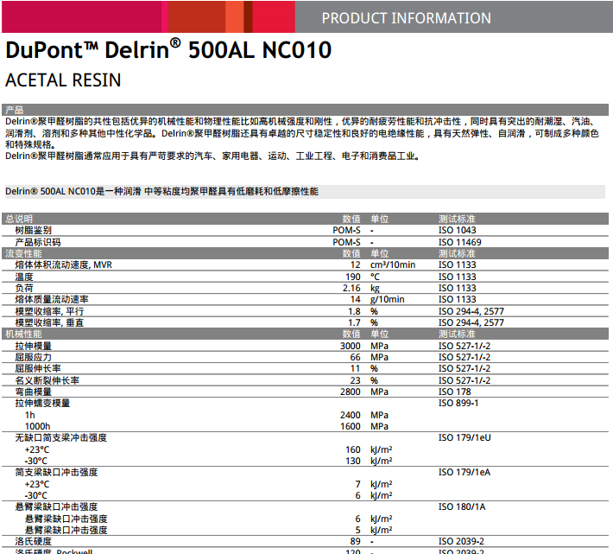Image resolution: width=613 pixels, height=554 pixels.
Task: Click the 无缺口简支梁冲击强度 row label
Action: tap(60, 437)
